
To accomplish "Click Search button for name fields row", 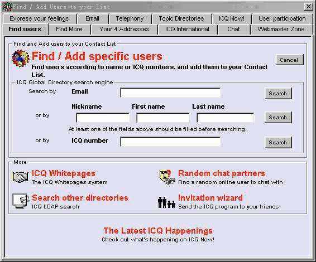I will (x=277, y=117).
